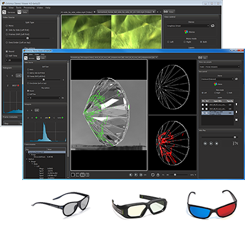Toggle visibility checkbox of first layer row
The image size is (245, 228).
pyautogui.click(x=203, y=105)
